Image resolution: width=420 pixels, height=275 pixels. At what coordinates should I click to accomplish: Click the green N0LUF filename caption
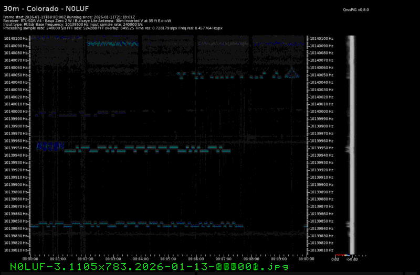click(x=149, y=267)
